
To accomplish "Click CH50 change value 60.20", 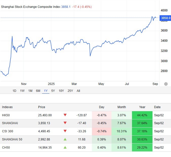I will (82, 148).
